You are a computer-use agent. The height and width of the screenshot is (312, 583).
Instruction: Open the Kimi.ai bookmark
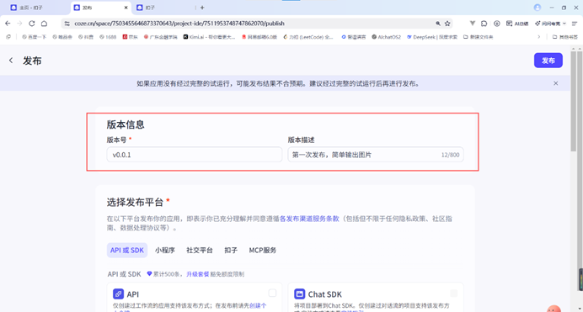[x=209, y=37]
